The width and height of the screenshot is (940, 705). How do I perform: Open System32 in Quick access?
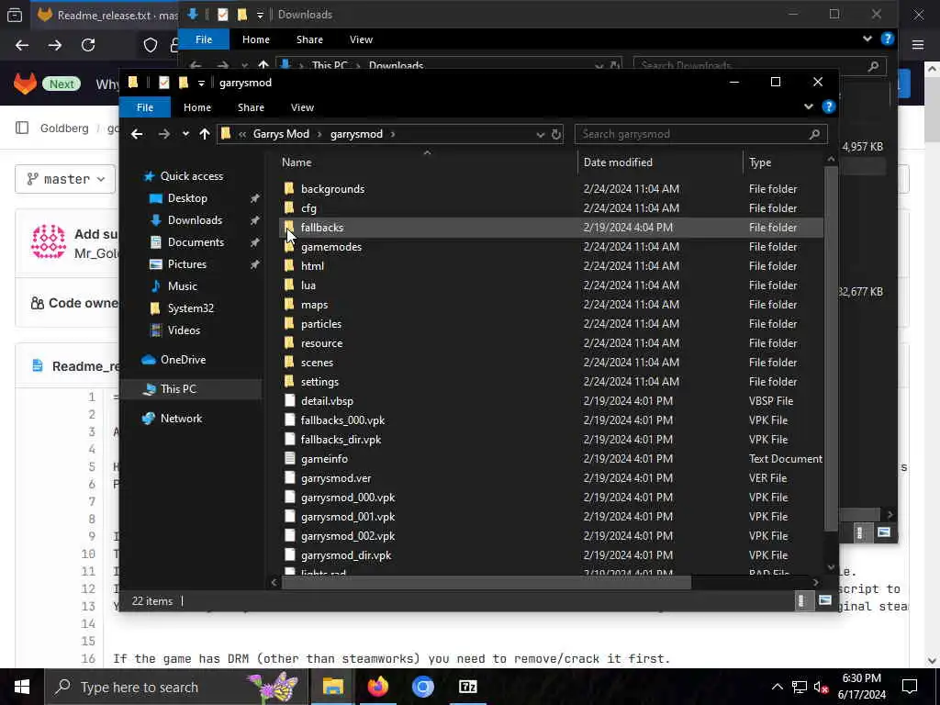(190, 308)
